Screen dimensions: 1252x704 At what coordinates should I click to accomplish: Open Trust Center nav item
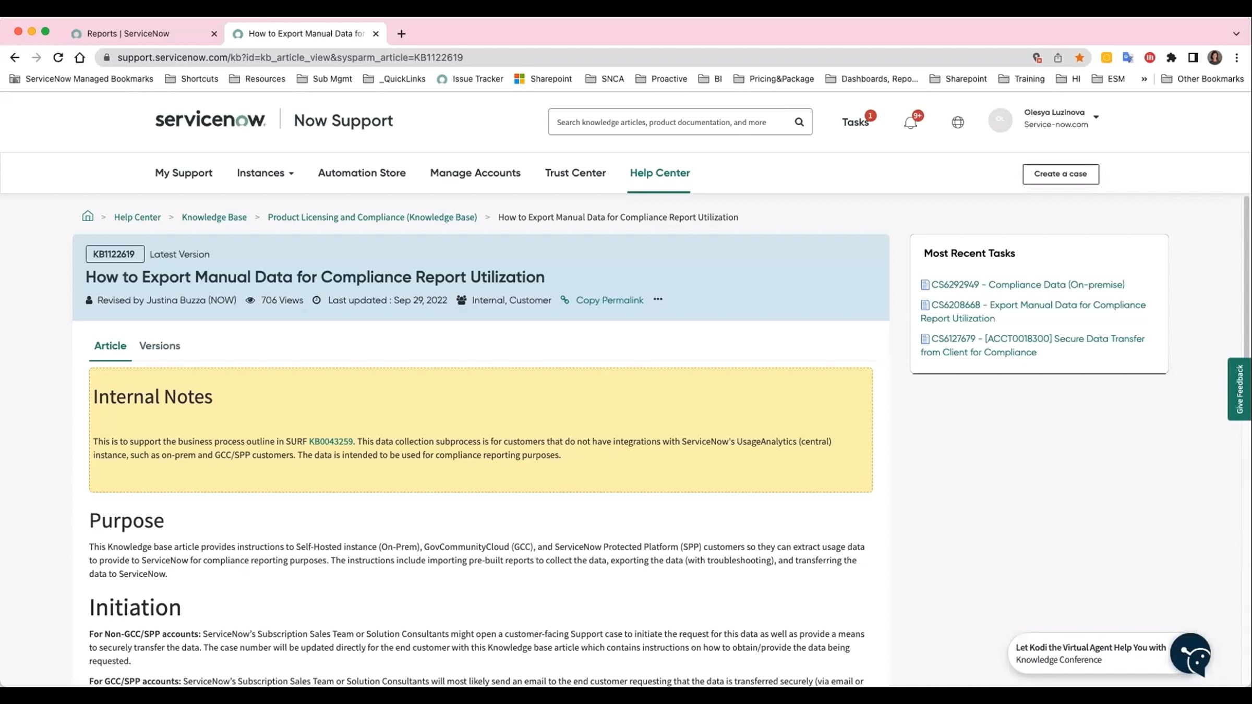[x=575, y=173]
